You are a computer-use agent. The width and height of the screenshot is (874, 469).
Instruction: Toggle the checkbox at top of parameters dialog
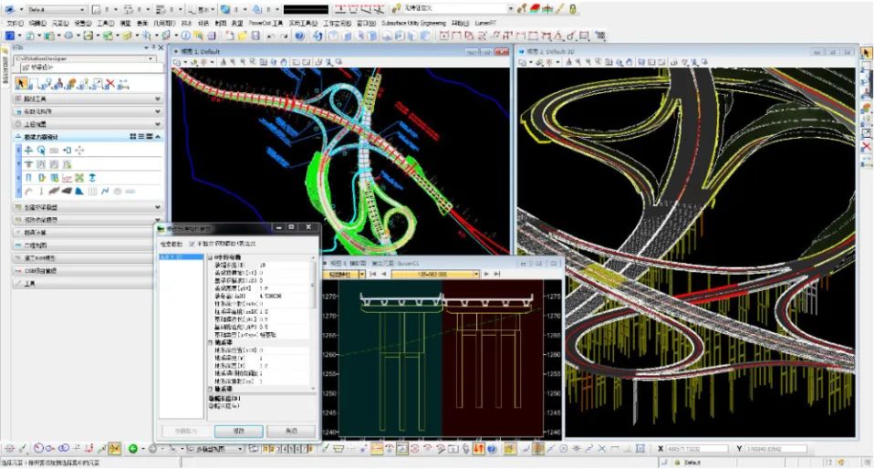(x=192, y=245)
